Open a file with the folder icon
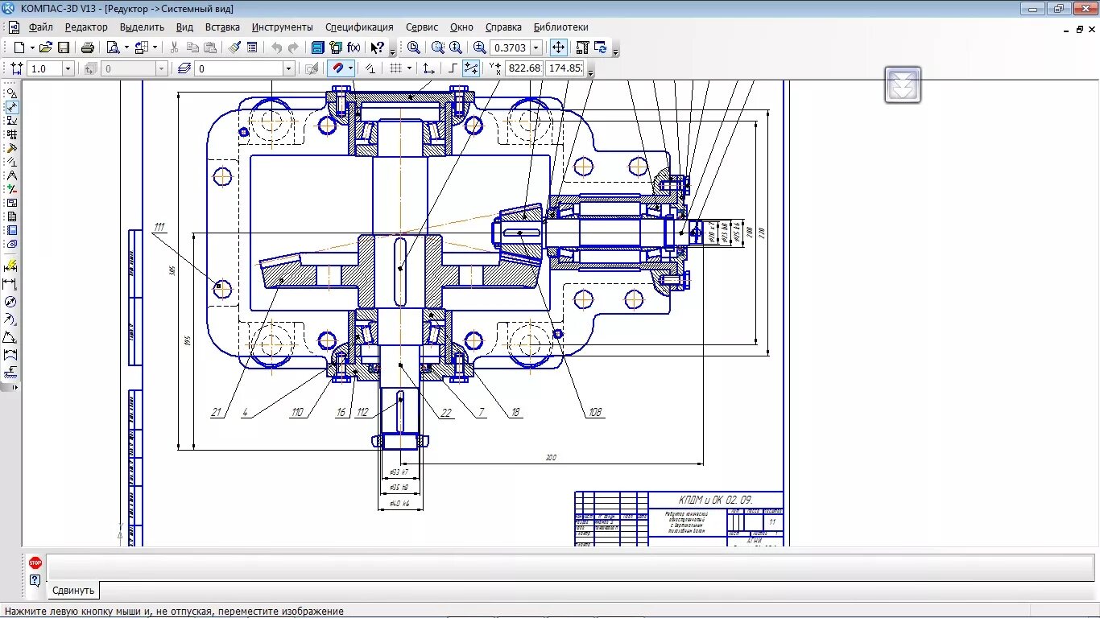 pyautogui.click(x=46, y=47)
